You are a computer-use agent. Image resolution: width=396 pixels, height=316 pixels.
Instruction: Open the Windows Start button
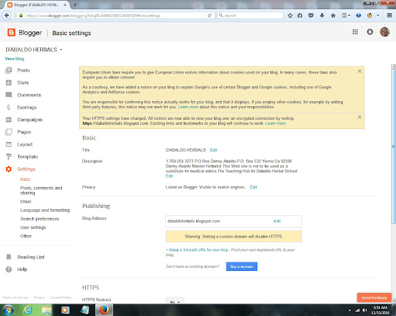[x=8, y=310]
